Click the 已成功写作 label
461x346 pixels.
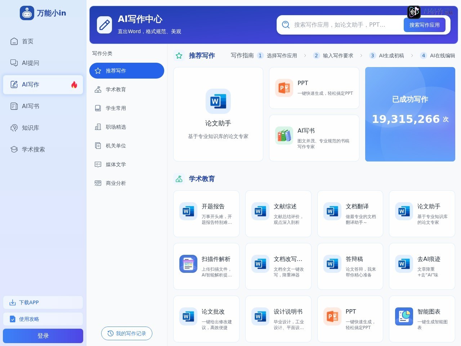(410, 99)
